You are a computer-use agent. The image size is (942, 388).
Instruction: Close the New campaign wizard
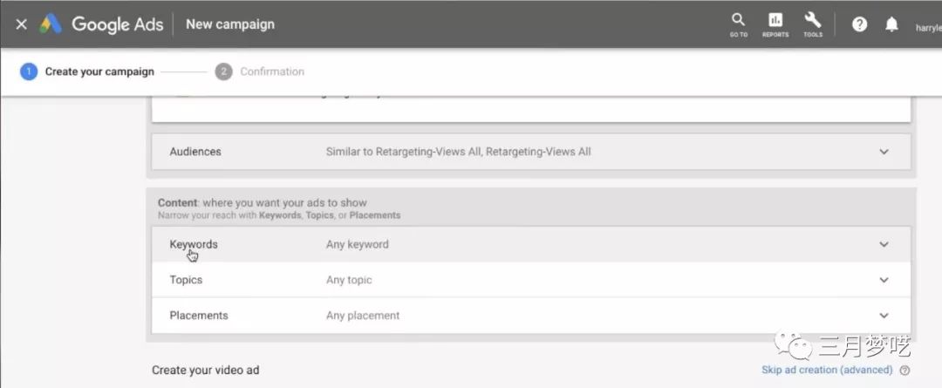click(x=21, y=24)
